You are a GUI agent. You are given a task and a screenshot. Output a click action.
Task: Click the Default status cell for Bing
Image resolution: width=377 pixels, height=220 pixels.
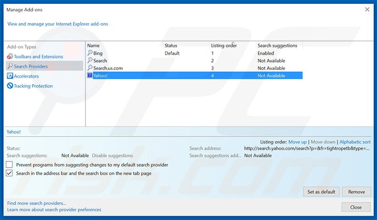(x=172, y=53)
